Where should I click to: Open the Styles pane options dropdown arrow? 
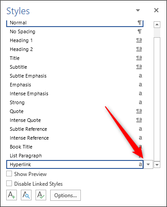tap(138, 10)
